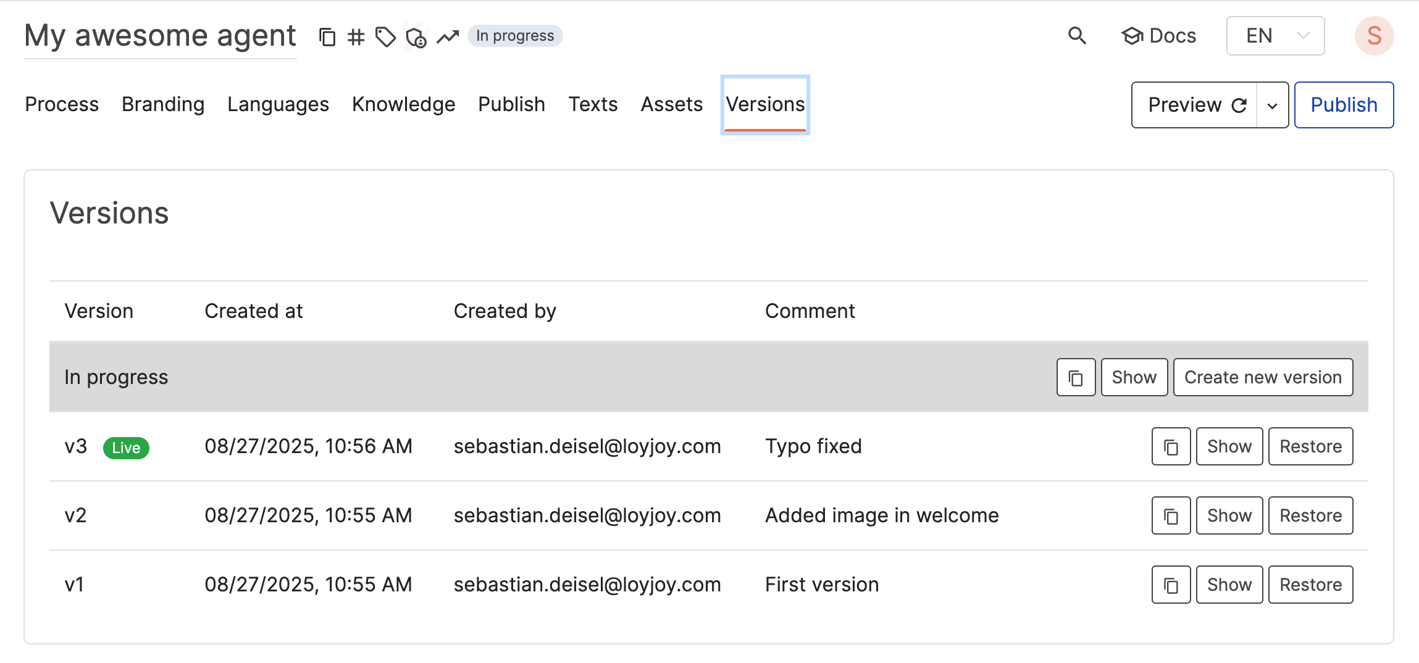This screenshot has height=663, width=1419.
Task: Click the refresh icon inside the Preview button
Action: coord(1239,105)
